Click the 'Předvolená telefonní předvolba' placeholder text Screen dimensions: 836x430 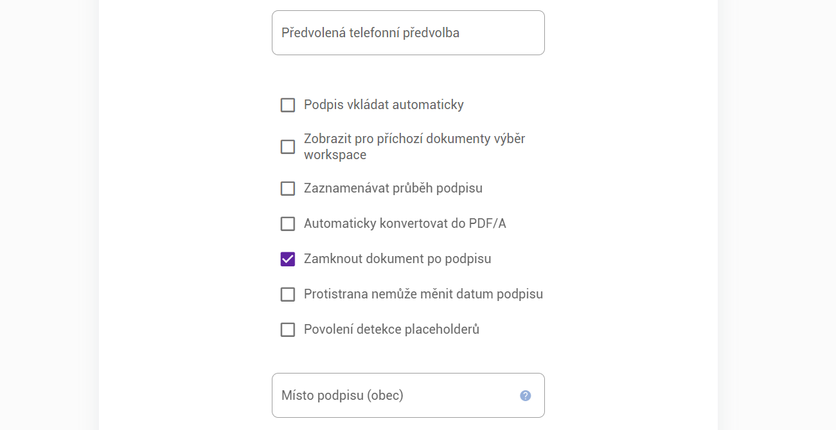pos(370,33)
